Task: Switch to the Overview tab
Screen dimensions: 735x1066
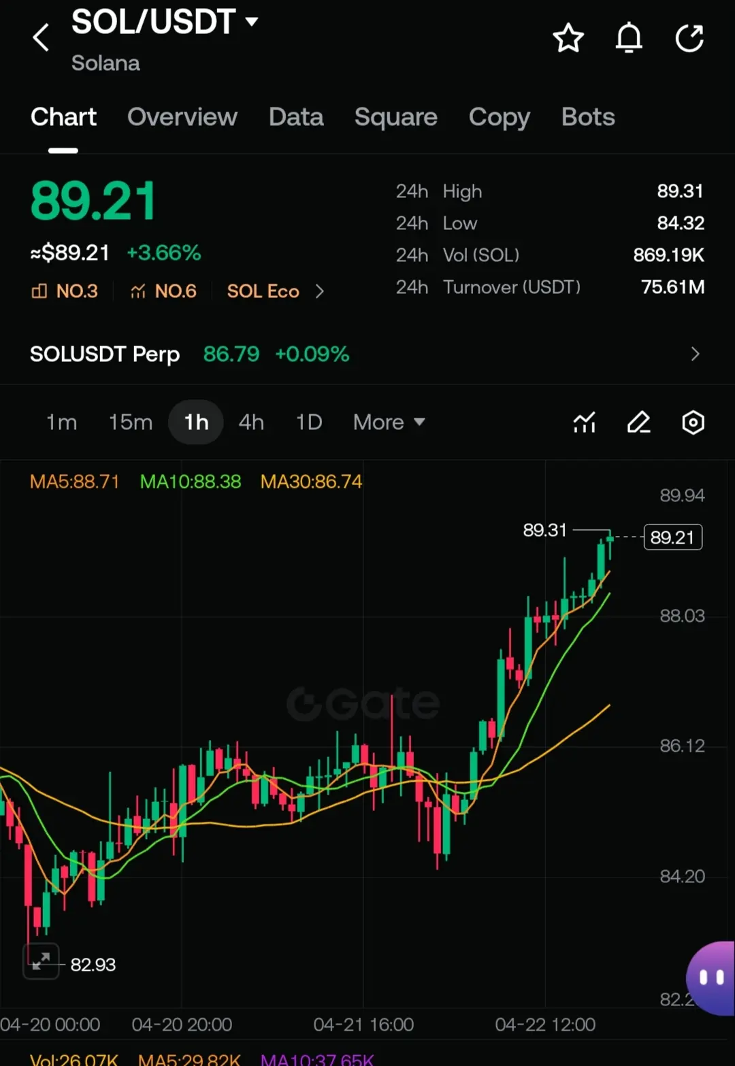Action: (x=182, y=117)
